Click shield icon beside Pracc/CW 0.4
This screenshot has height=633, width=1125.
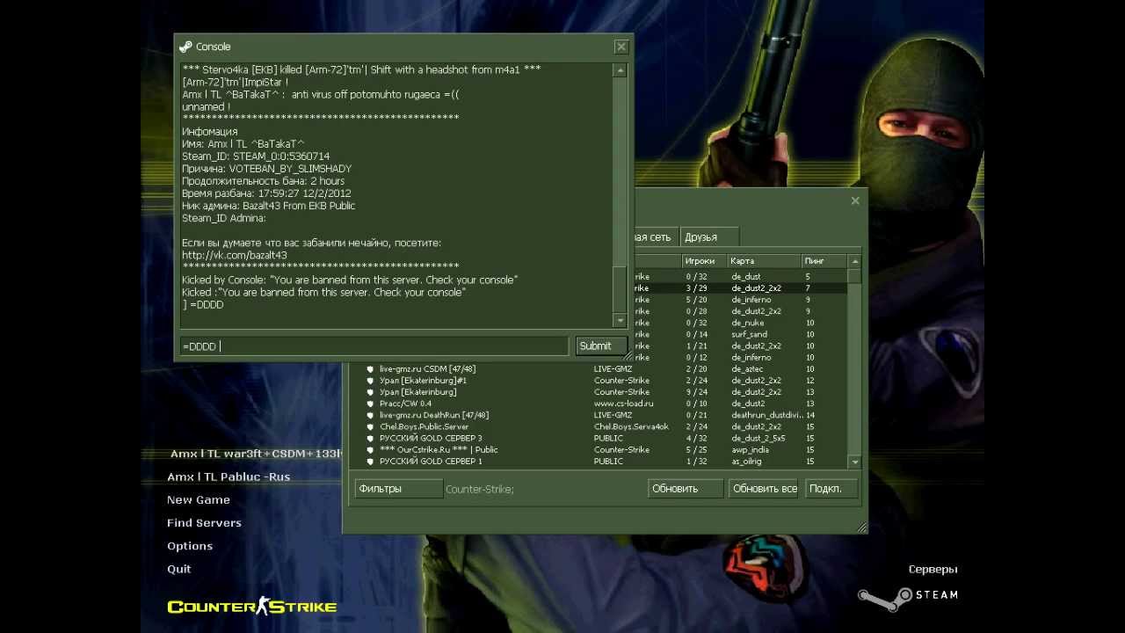coord(370,404)
